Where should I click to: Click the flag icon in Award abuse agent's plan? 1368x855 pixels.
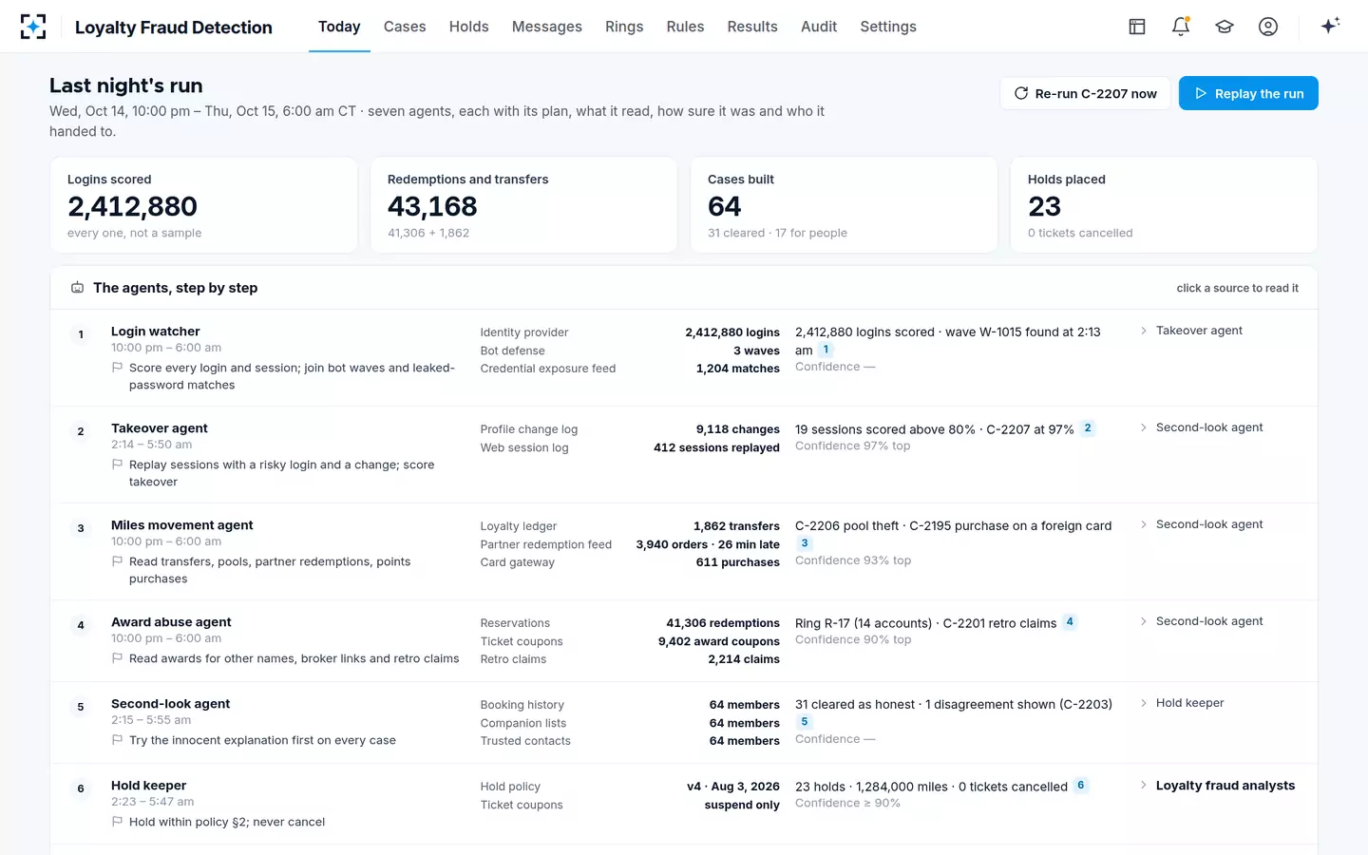117,658
